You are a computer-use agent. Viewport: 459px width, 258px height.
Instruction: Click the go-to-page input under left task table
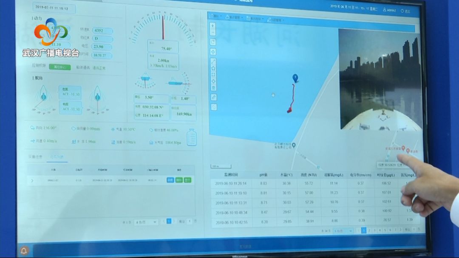(x=190, y=221)
